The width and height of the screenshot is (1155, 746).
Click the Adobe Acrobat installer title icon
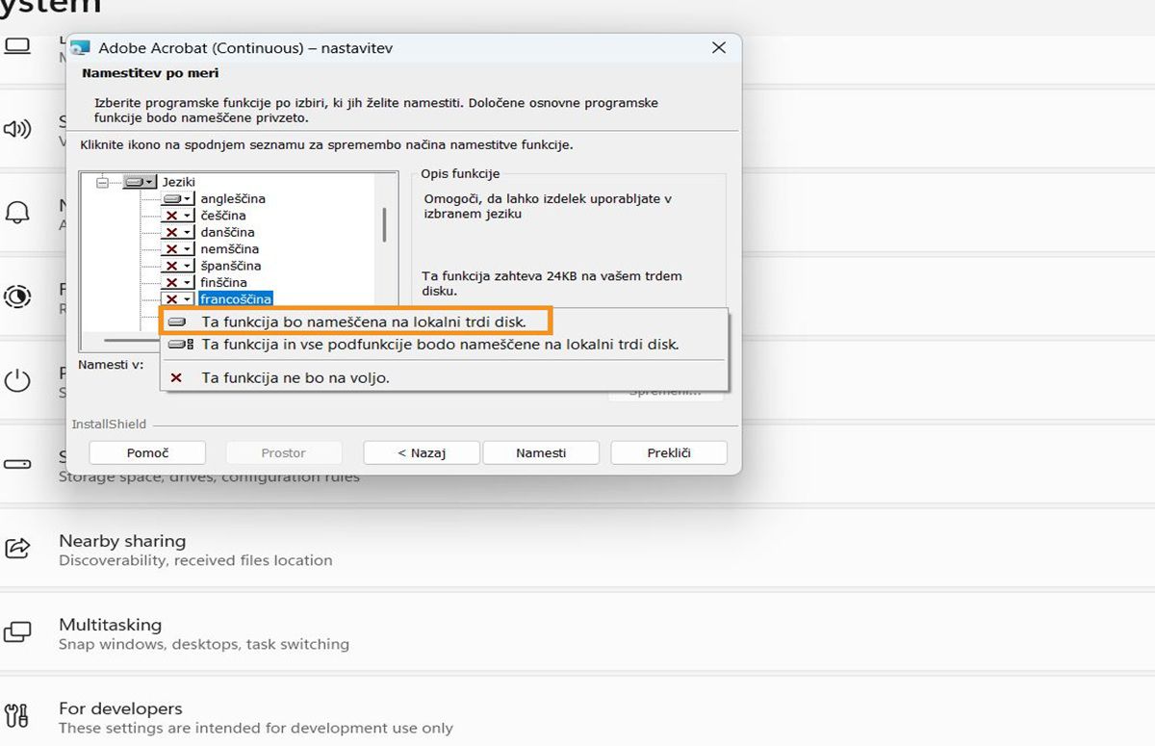click(x=81, y=47)
